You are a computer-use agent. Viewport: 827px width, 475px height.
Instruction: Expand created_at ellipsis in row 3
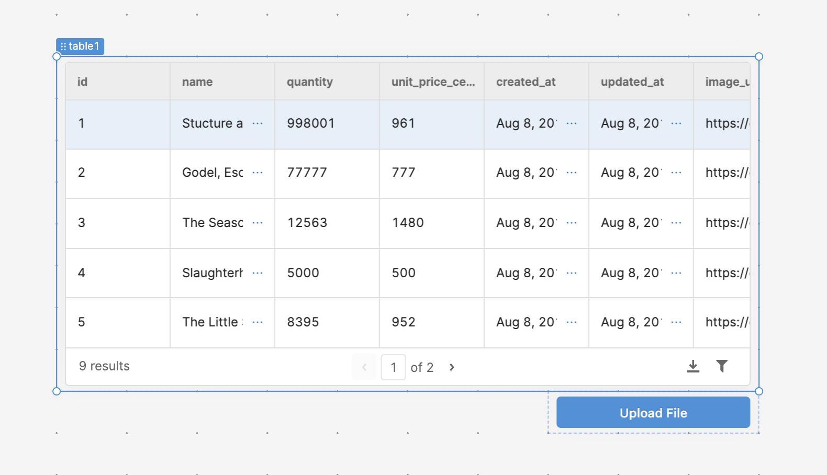[572, 223]
